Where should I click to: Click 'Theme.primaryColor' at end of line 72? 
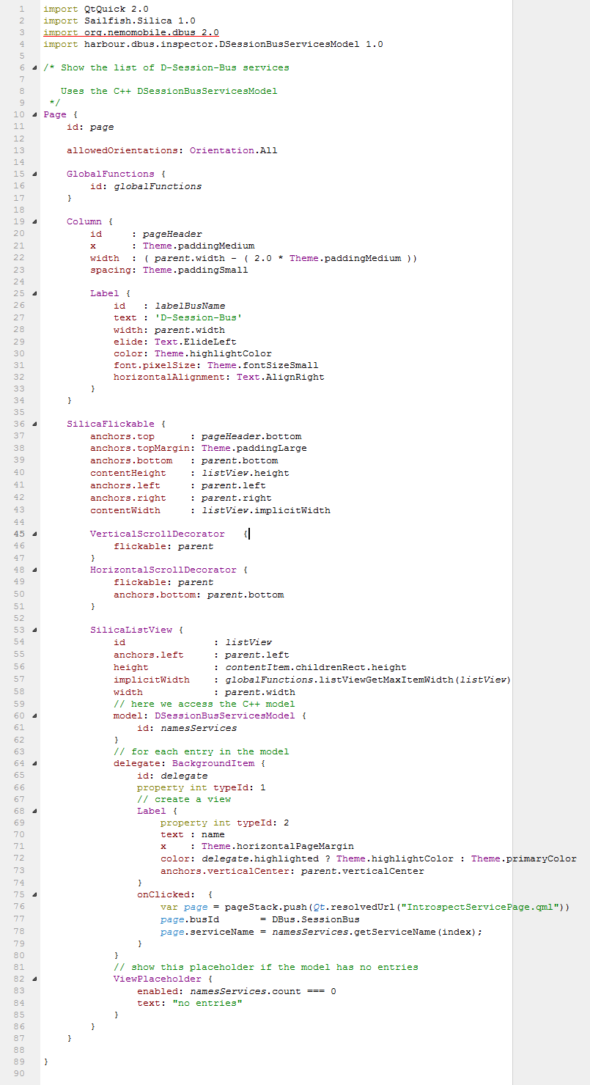[524, 858]
